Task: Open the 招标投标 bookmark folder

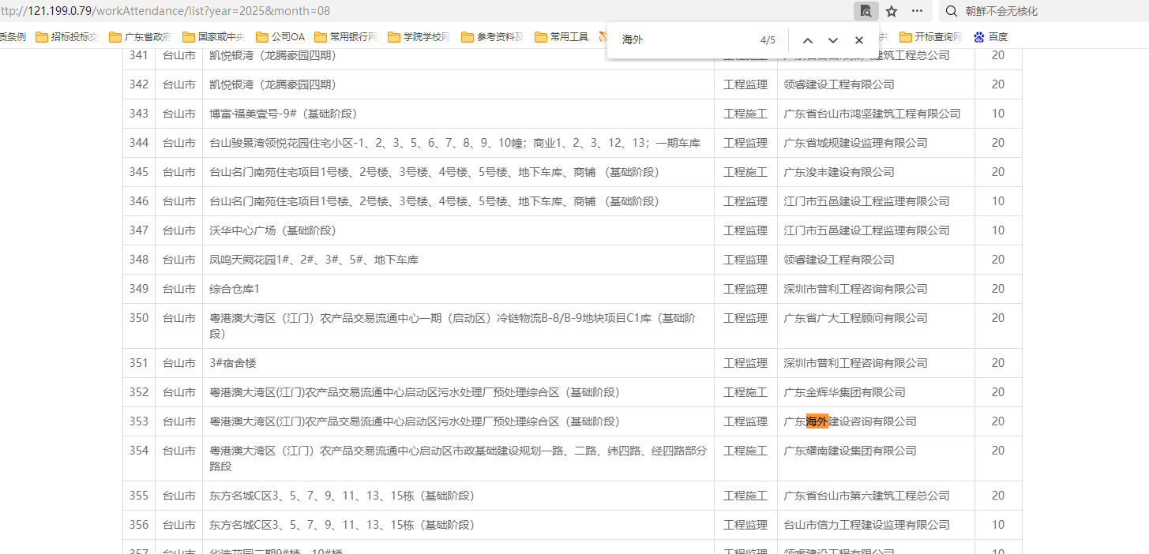Action: click(67, 36)
